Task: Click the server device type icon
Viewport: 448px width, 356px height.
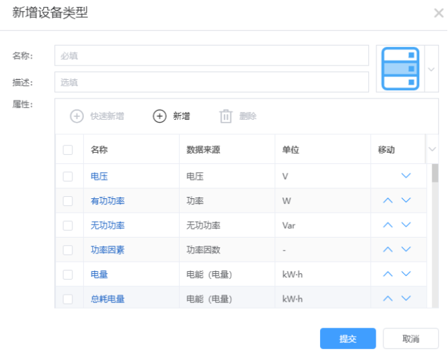Action: tap(400, 69)
